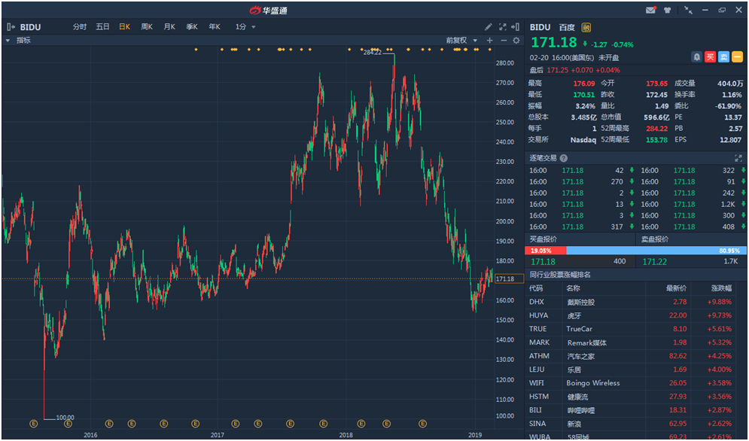Click the blue sell-side ratio bar
Viewport: 749px width, 441px height.
click(655, 250)
